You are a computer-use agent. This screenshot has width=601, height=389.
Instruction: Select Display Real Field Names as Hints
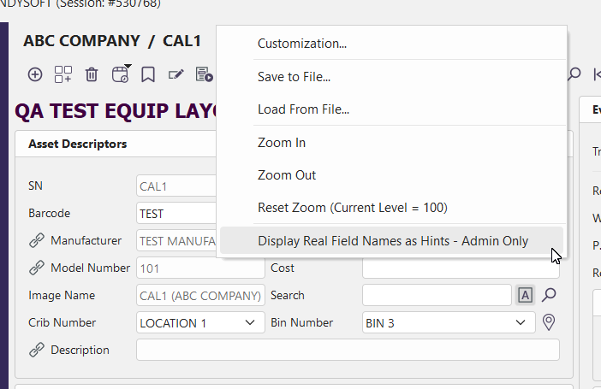click(392, 241)
